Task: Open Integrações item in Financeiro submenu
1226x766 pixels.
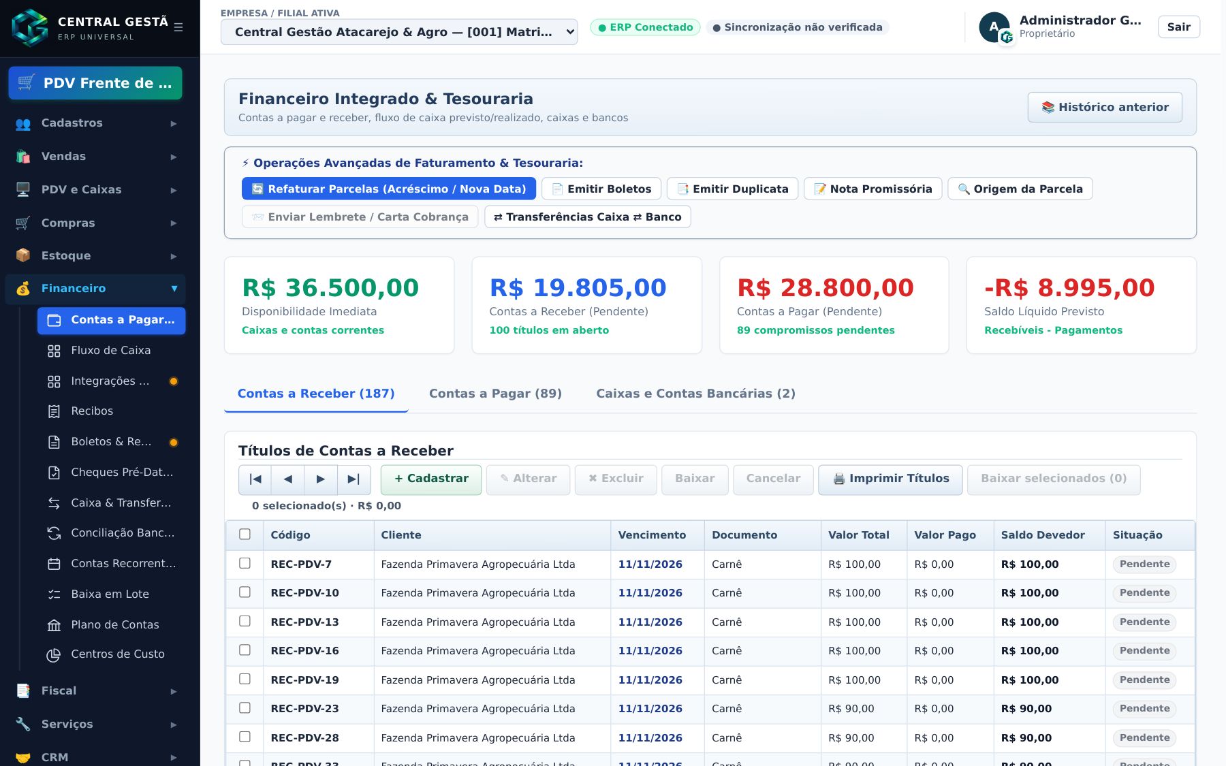Action: click(111, 381)
